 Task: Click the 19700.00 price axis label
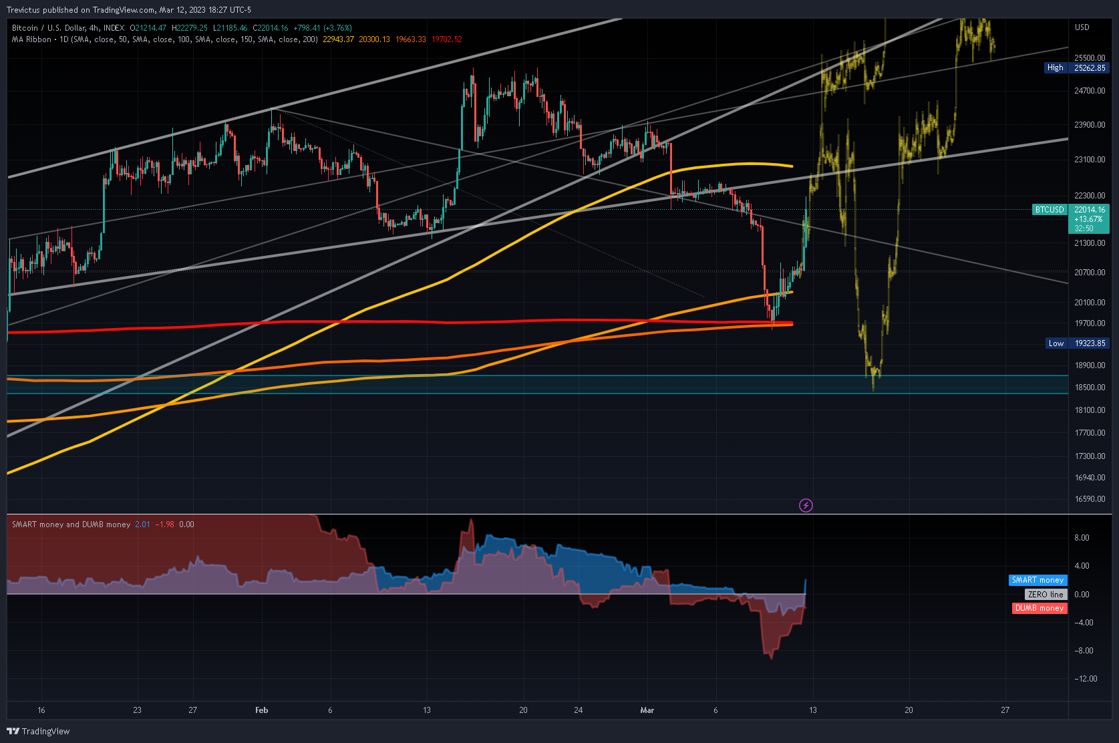(1090, 323)
